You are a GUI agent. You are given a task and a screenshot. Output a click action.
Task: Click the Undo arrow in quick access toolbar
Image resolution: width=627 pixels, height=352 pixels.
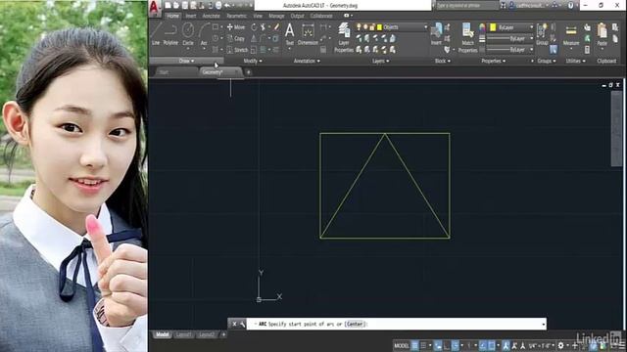pyautogui.click(x=227, y=5)
